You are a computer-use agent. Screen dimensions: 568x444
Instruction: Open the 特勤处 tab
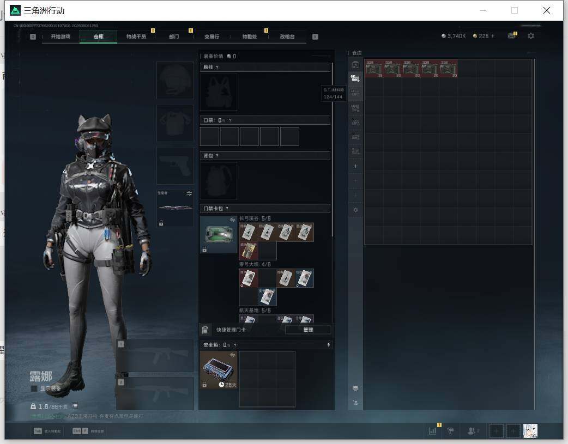point(250,37)
